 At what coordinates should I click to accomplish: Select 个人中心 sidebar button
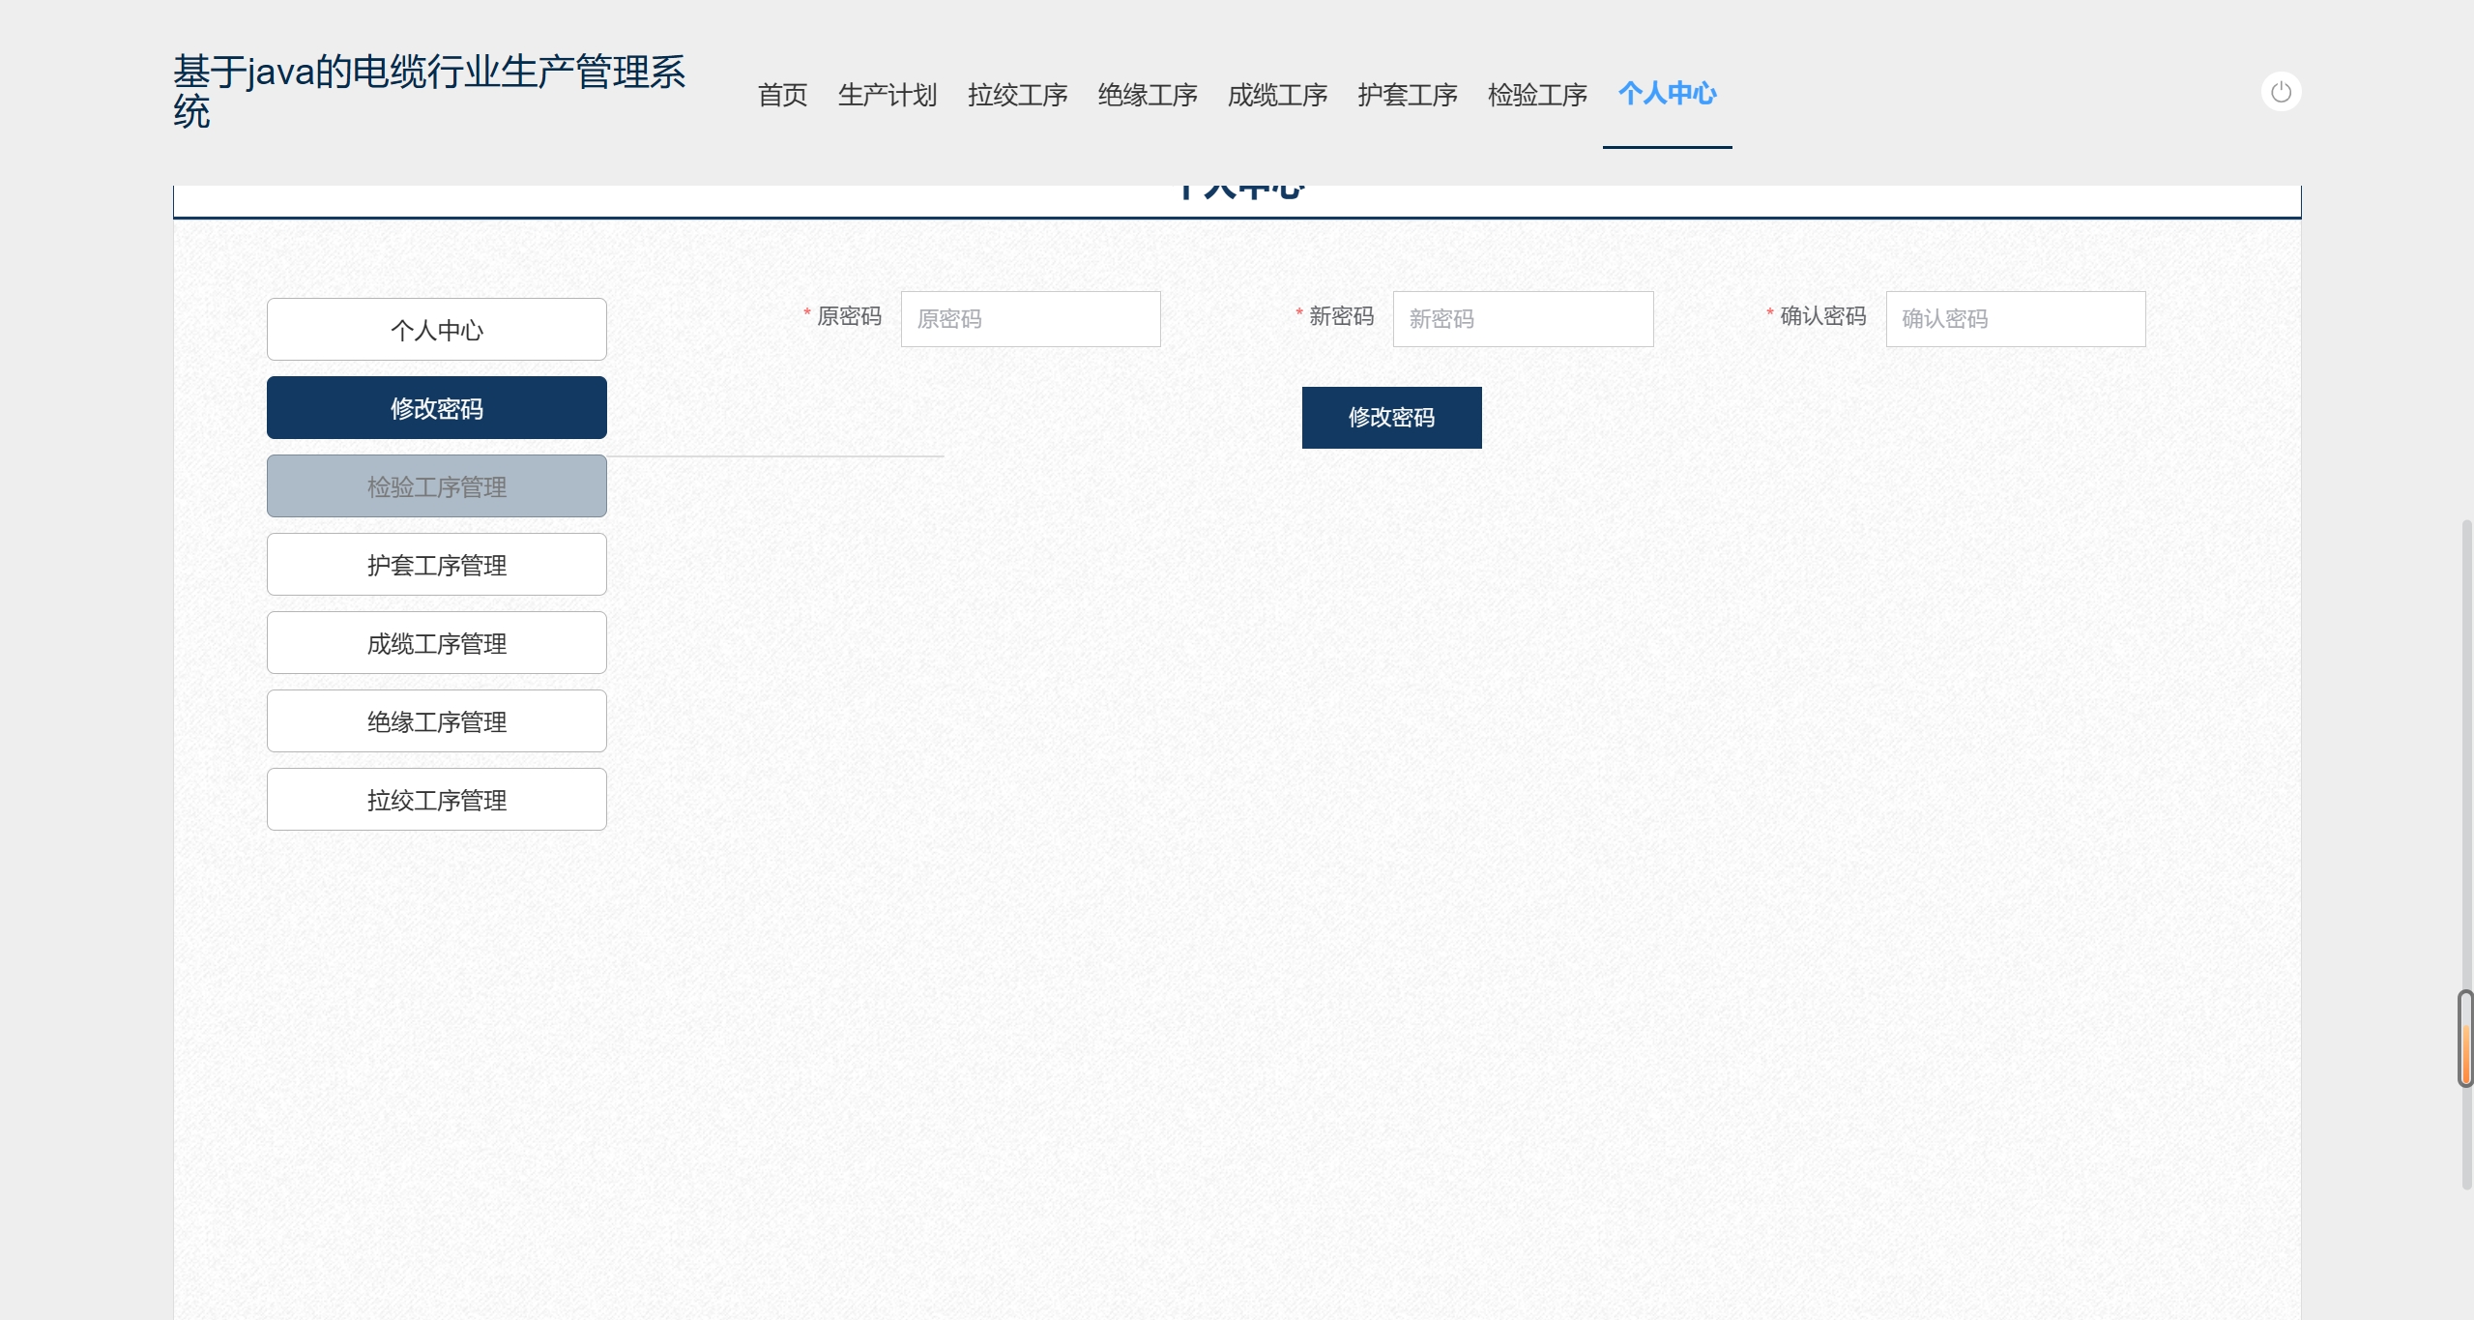point(437,330)
